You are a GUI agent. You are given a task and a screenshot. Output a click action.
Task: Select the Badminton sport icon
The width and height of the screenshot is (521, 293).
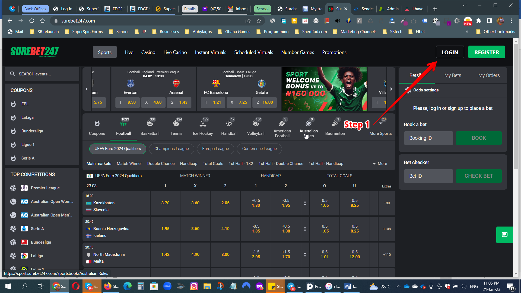[x=335, y=124]
